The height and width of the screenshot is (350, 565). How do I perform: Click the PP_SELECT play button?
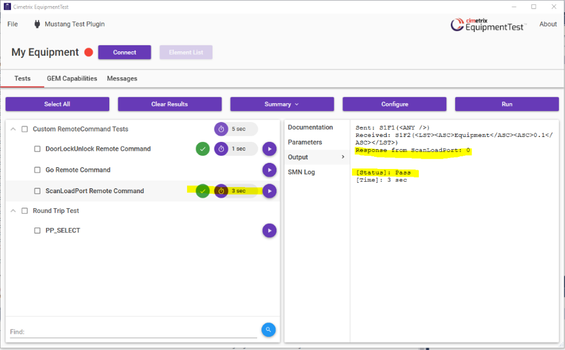click(269, 231)
